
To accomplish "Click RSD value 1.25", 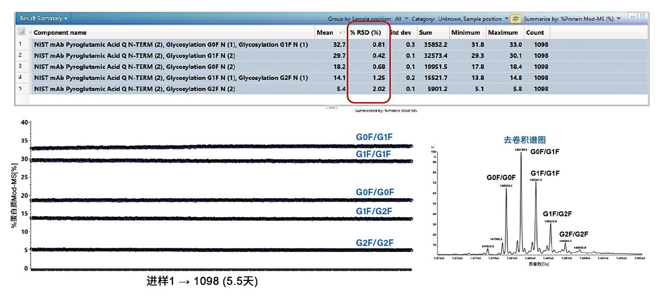I will click(x=380, y=78).
